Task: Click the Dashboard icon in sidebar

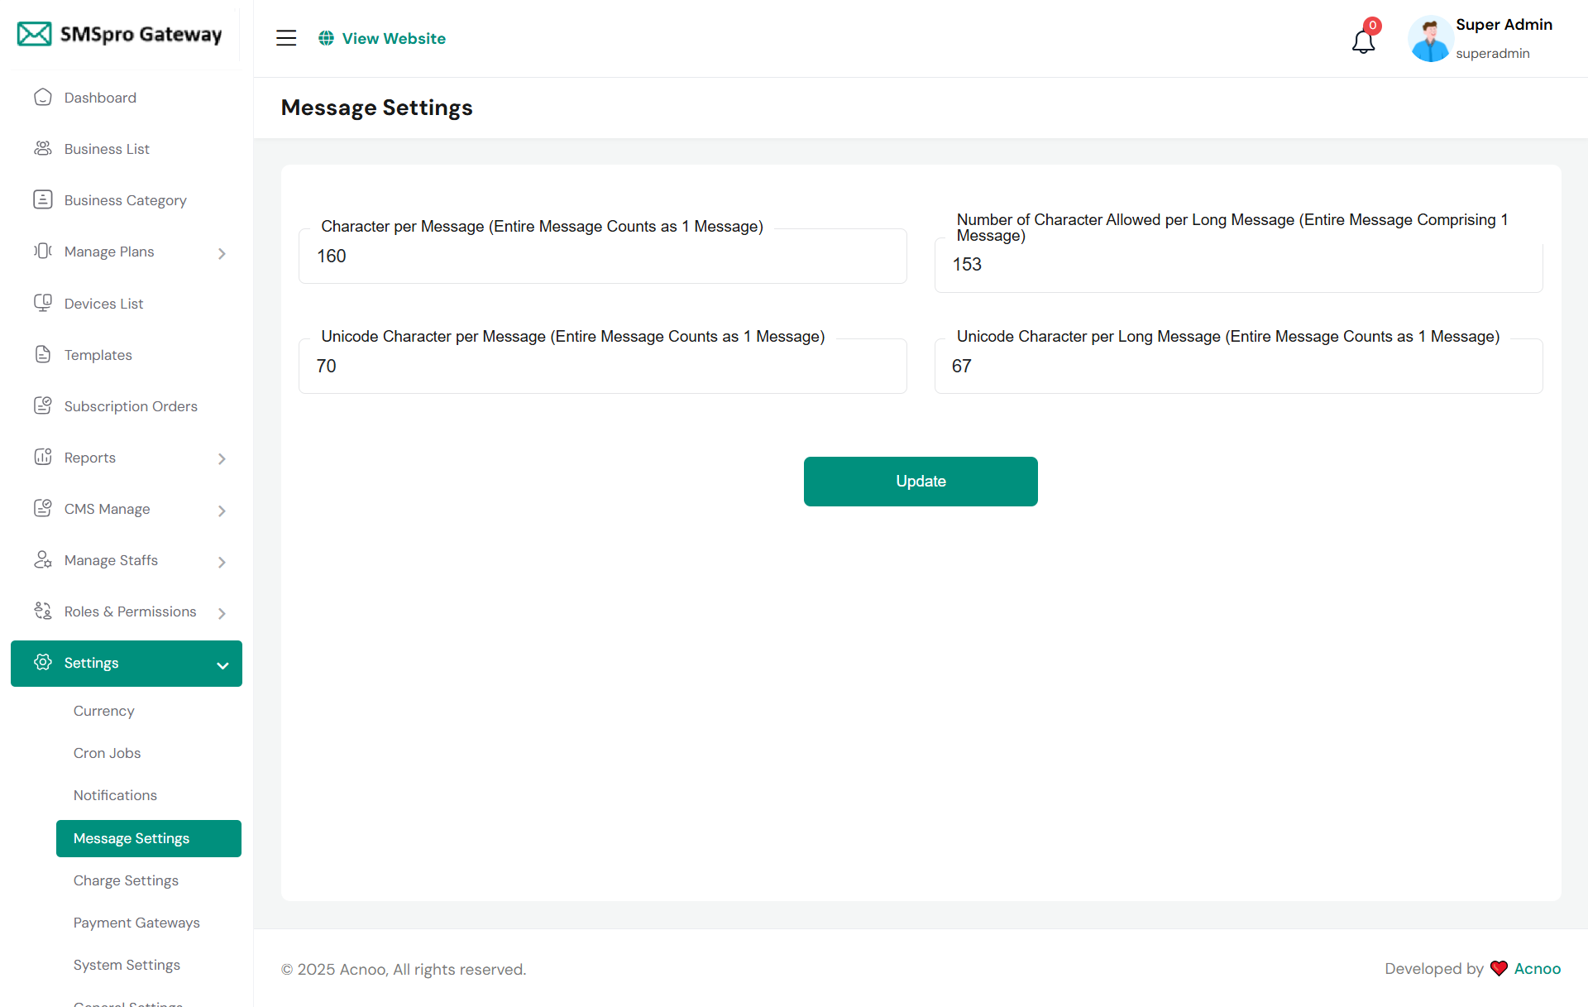Action: pos(43,98)
